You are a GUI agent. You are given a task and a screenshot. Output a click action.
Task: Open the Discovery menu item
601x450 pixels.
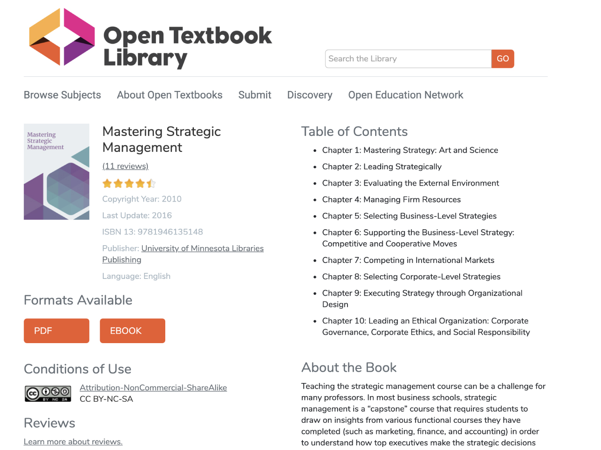310,95
